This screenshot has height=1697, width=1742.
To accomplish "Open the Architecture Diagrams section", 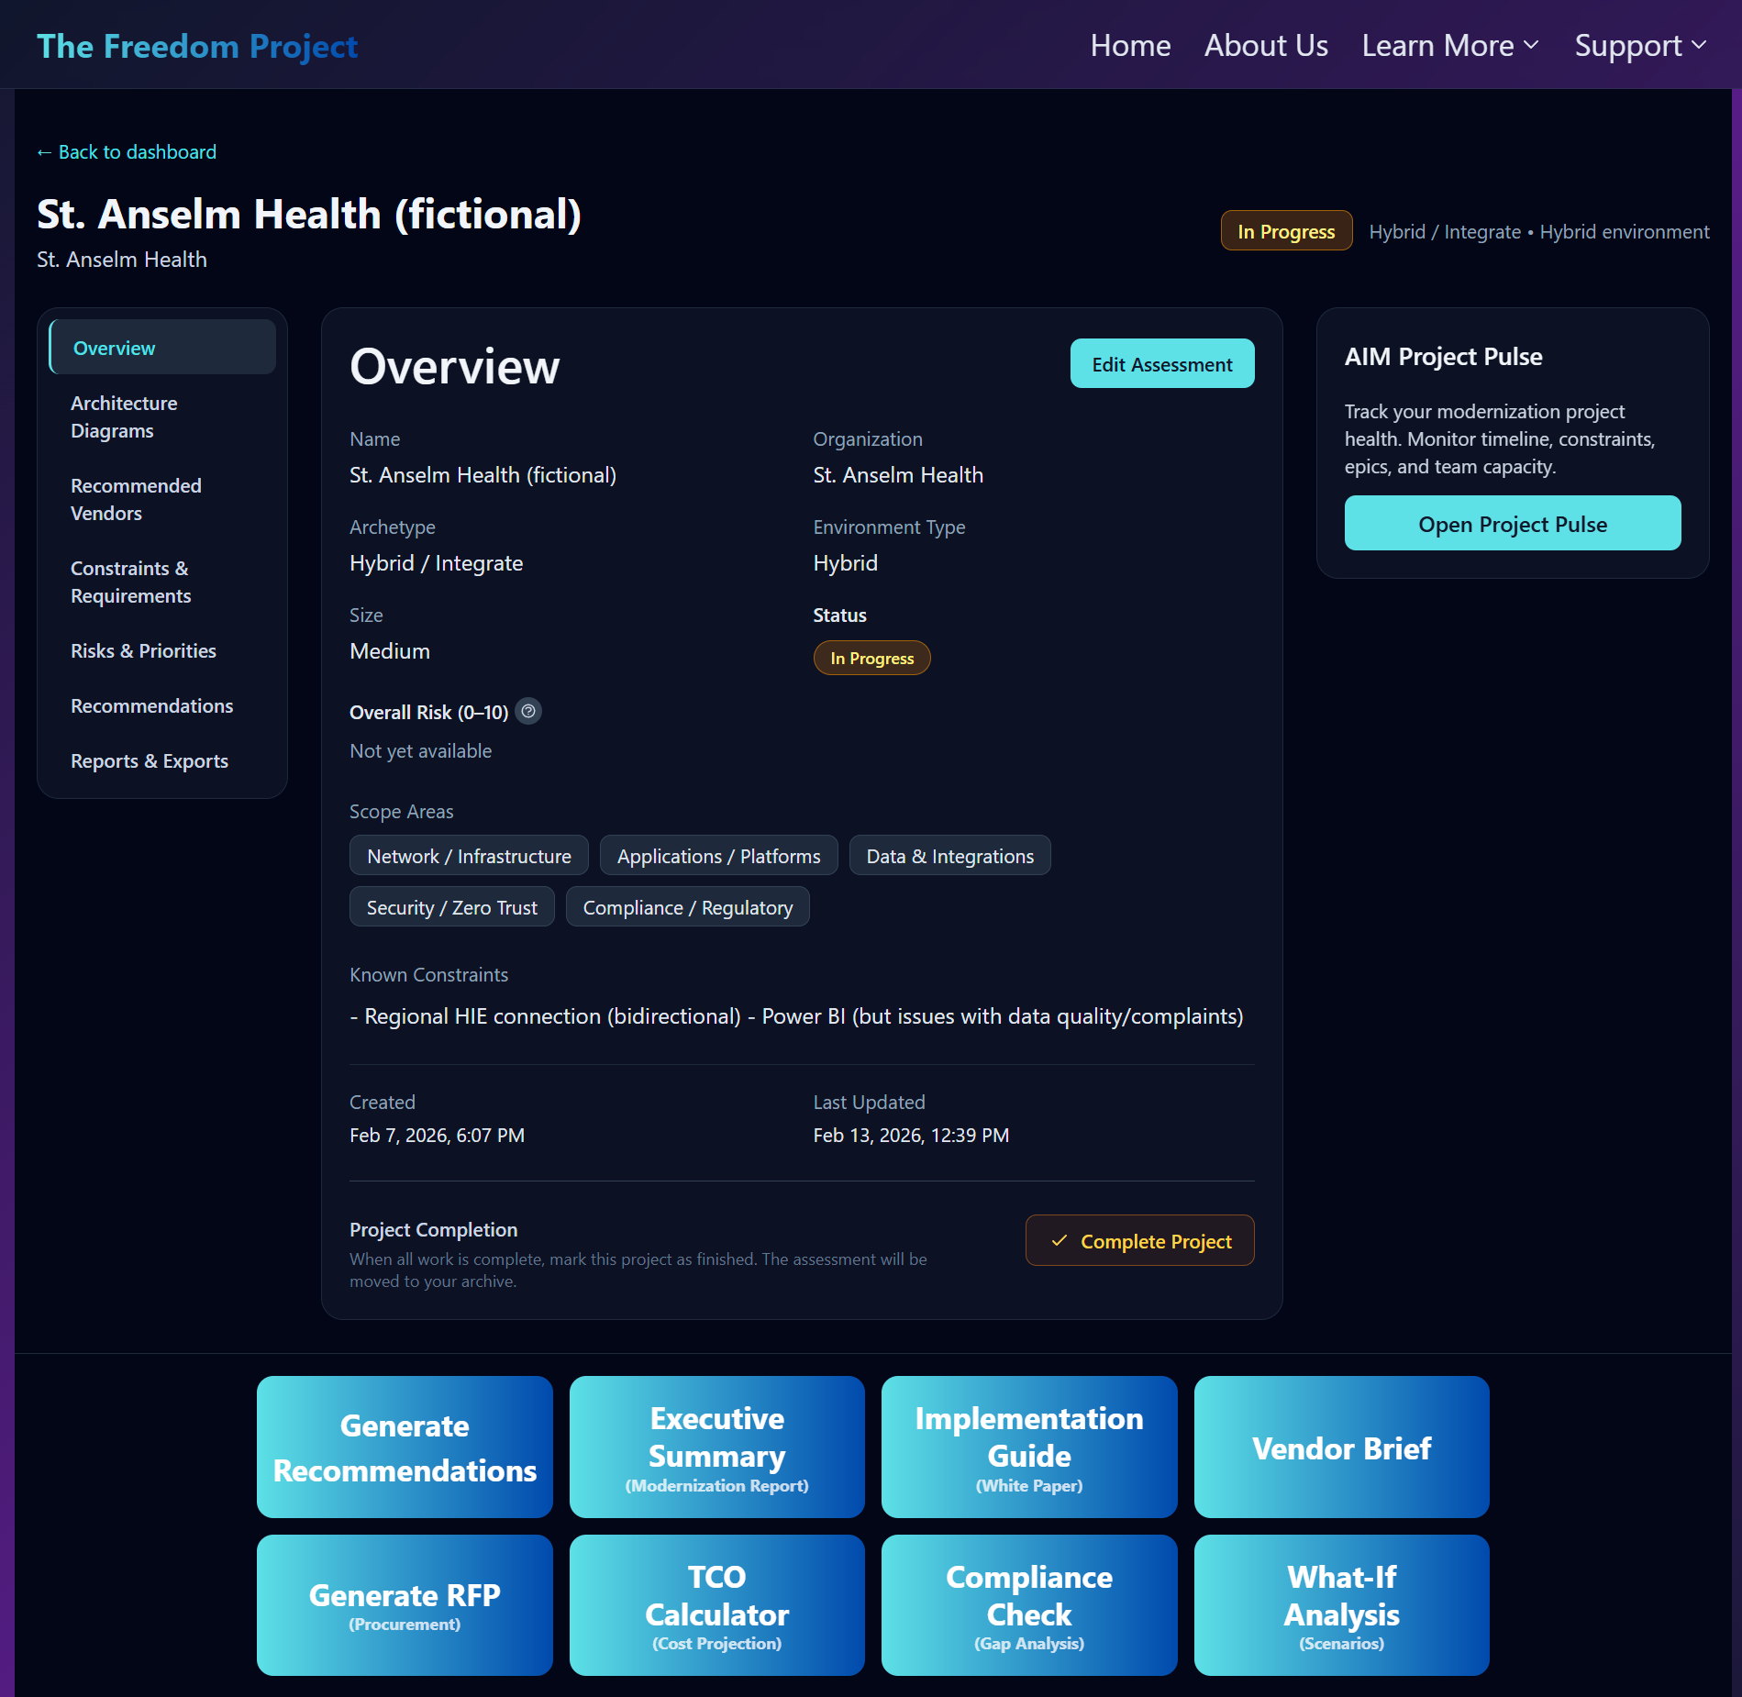I will [124, 416].
